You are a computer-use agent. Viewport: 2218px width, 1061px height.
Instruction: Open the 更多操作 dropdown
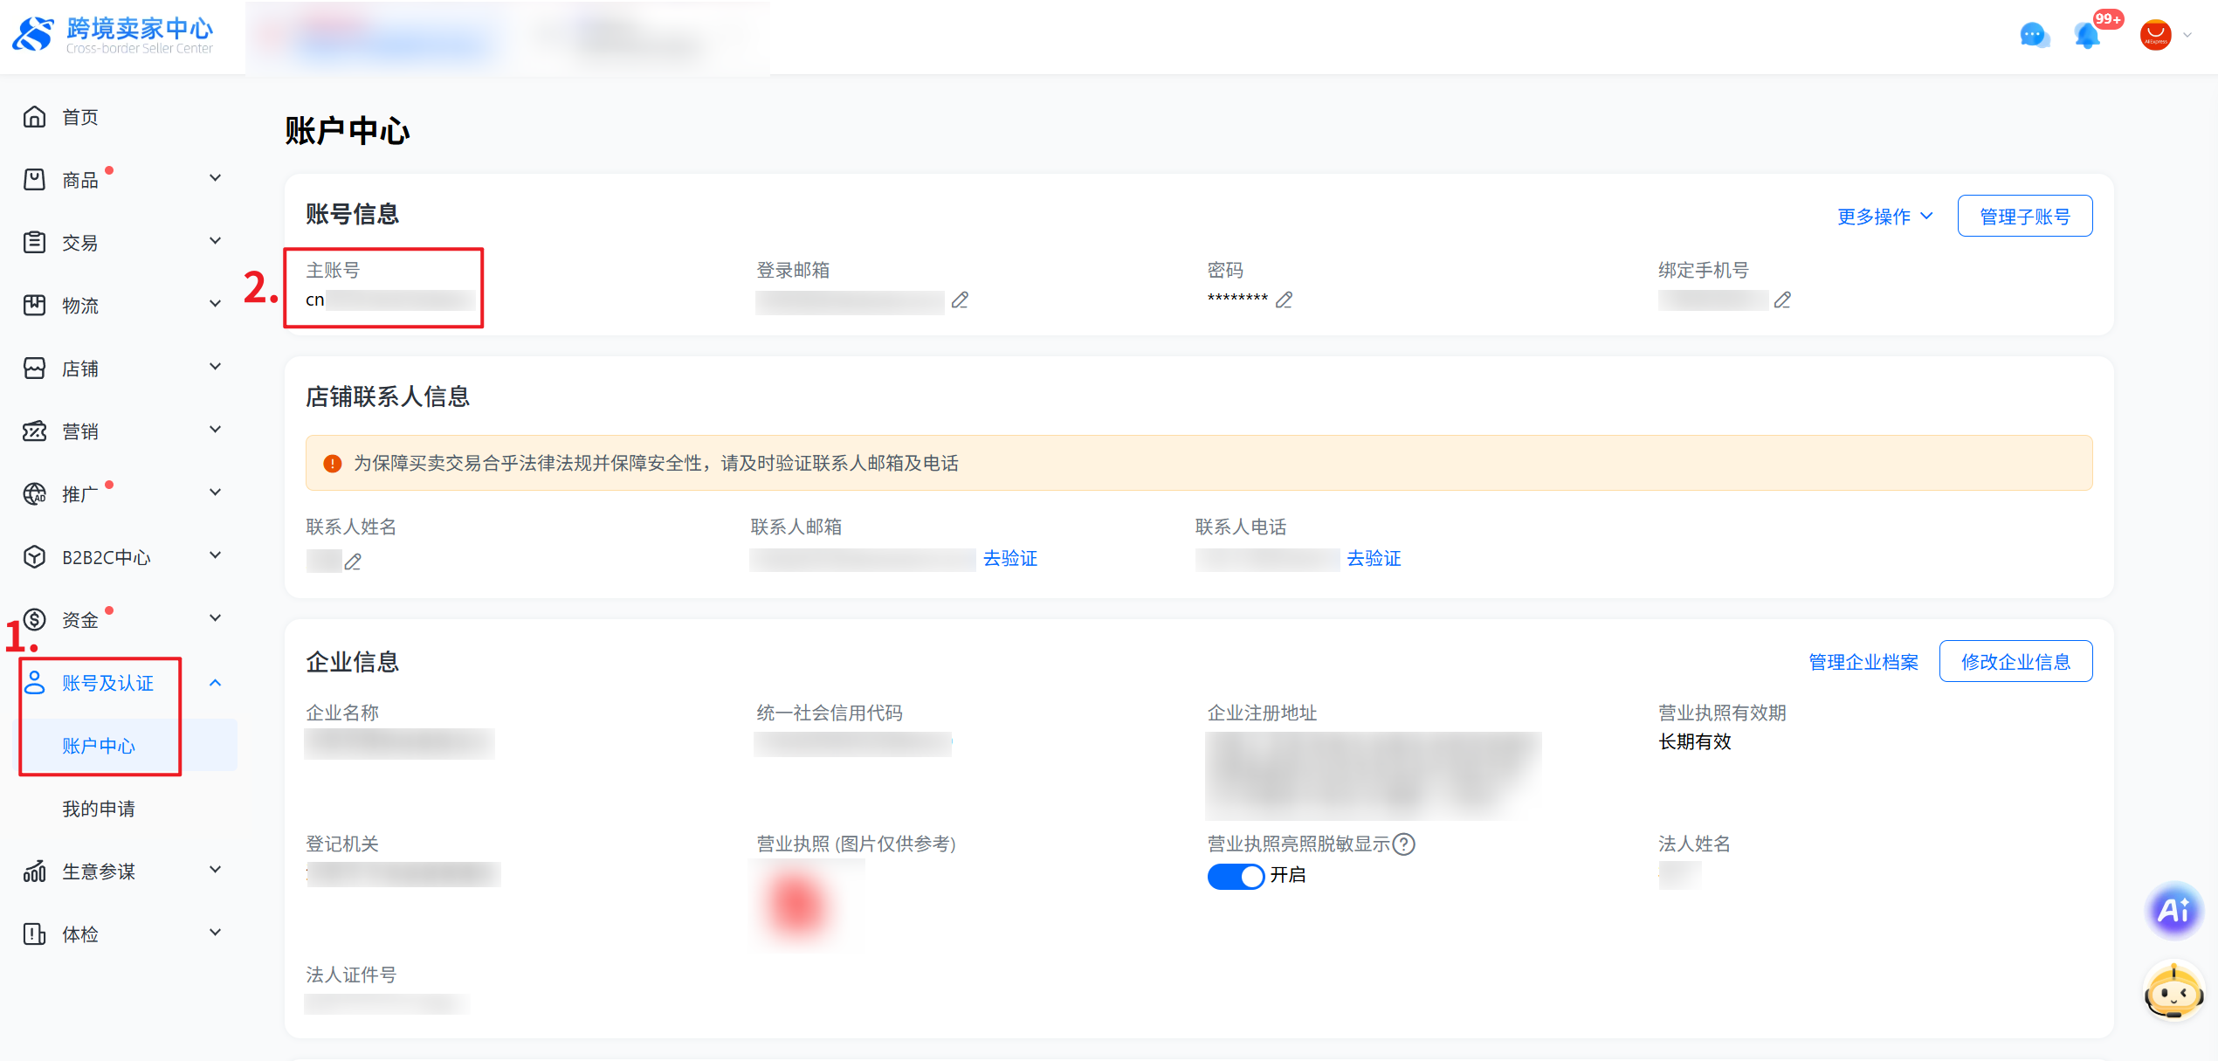click(x=1884, y=217)
